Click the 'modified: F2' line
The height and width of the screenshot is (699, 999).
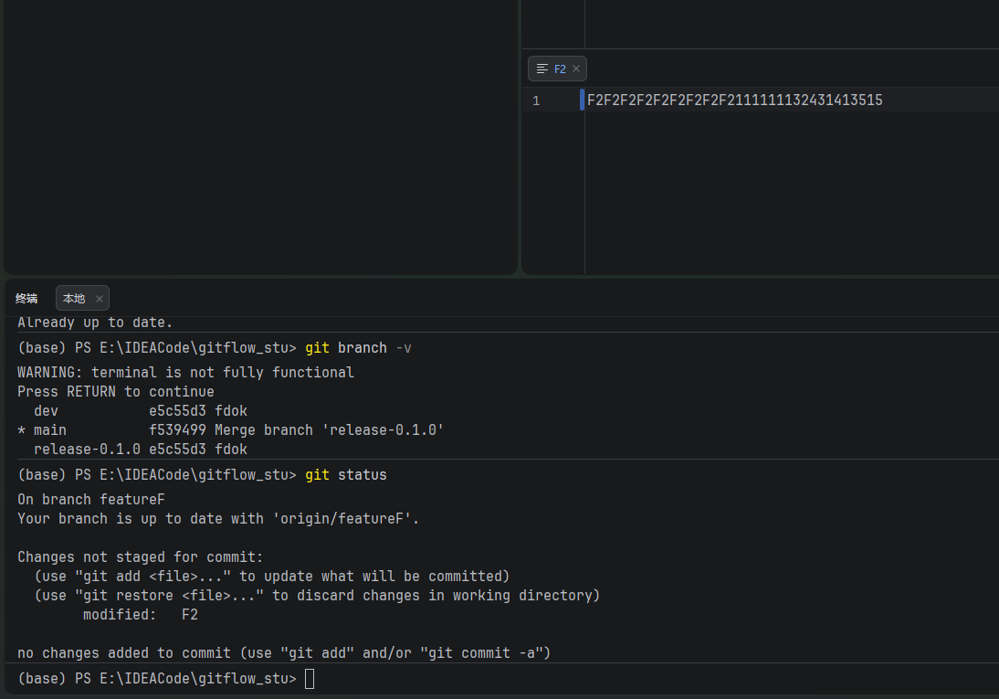[x=140, y=614]
